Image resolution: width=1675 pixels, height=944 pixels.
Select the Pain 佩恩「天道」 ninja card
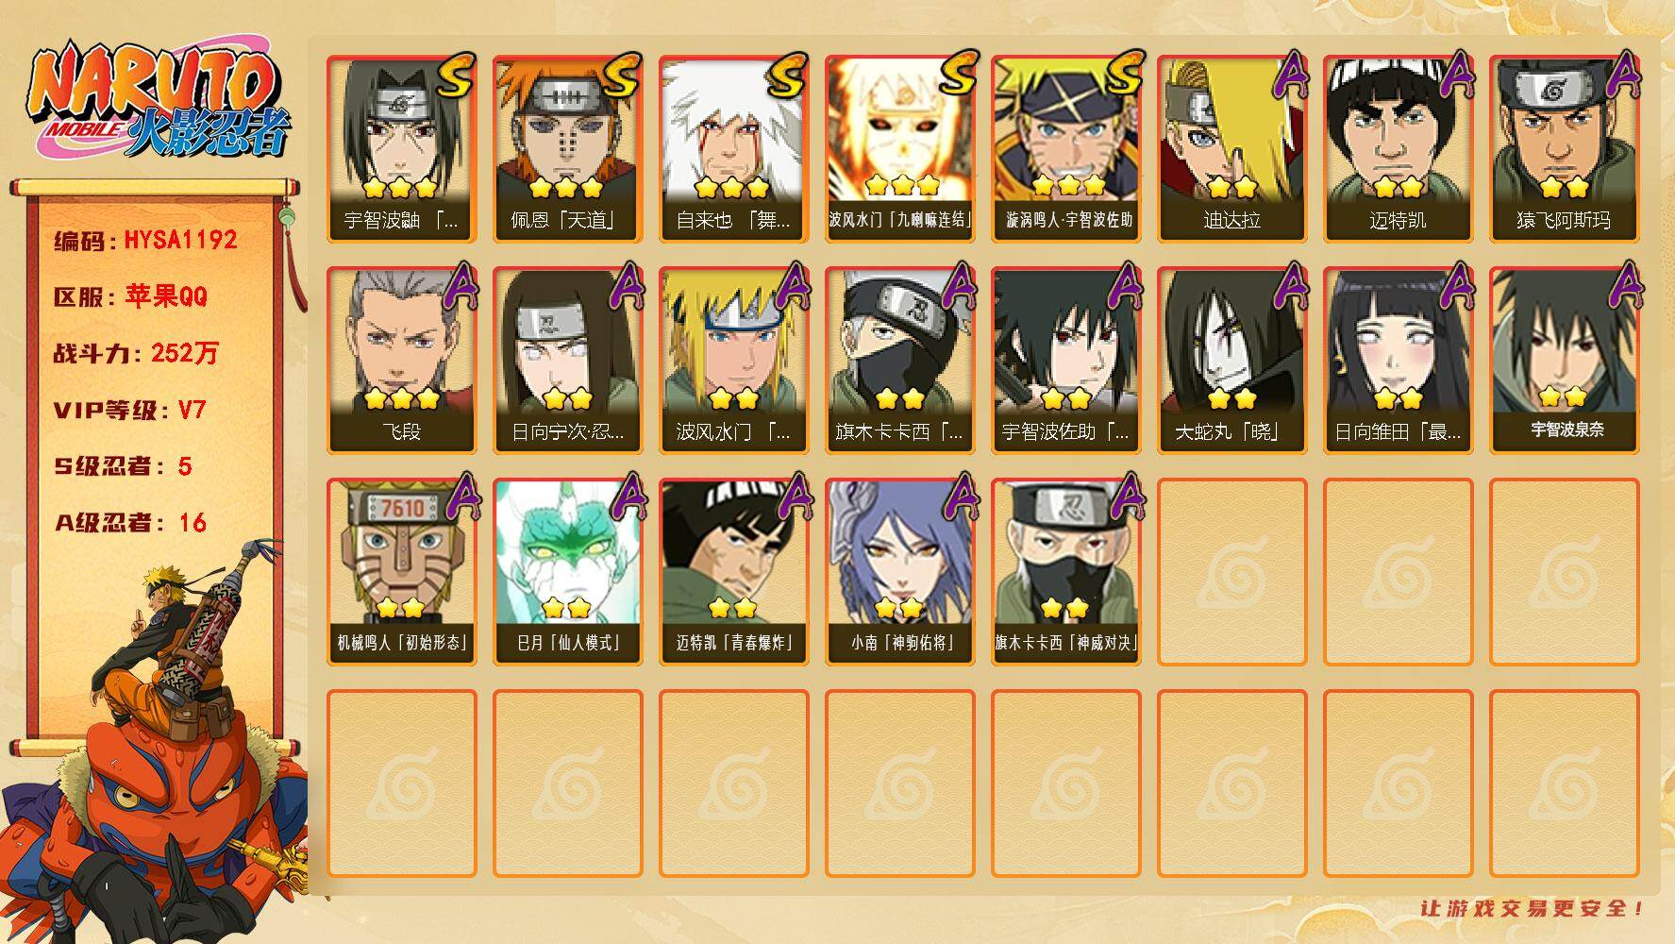(567, 149)
